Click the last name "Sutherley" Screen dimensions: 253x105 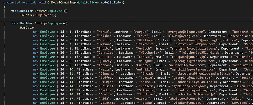147,90
